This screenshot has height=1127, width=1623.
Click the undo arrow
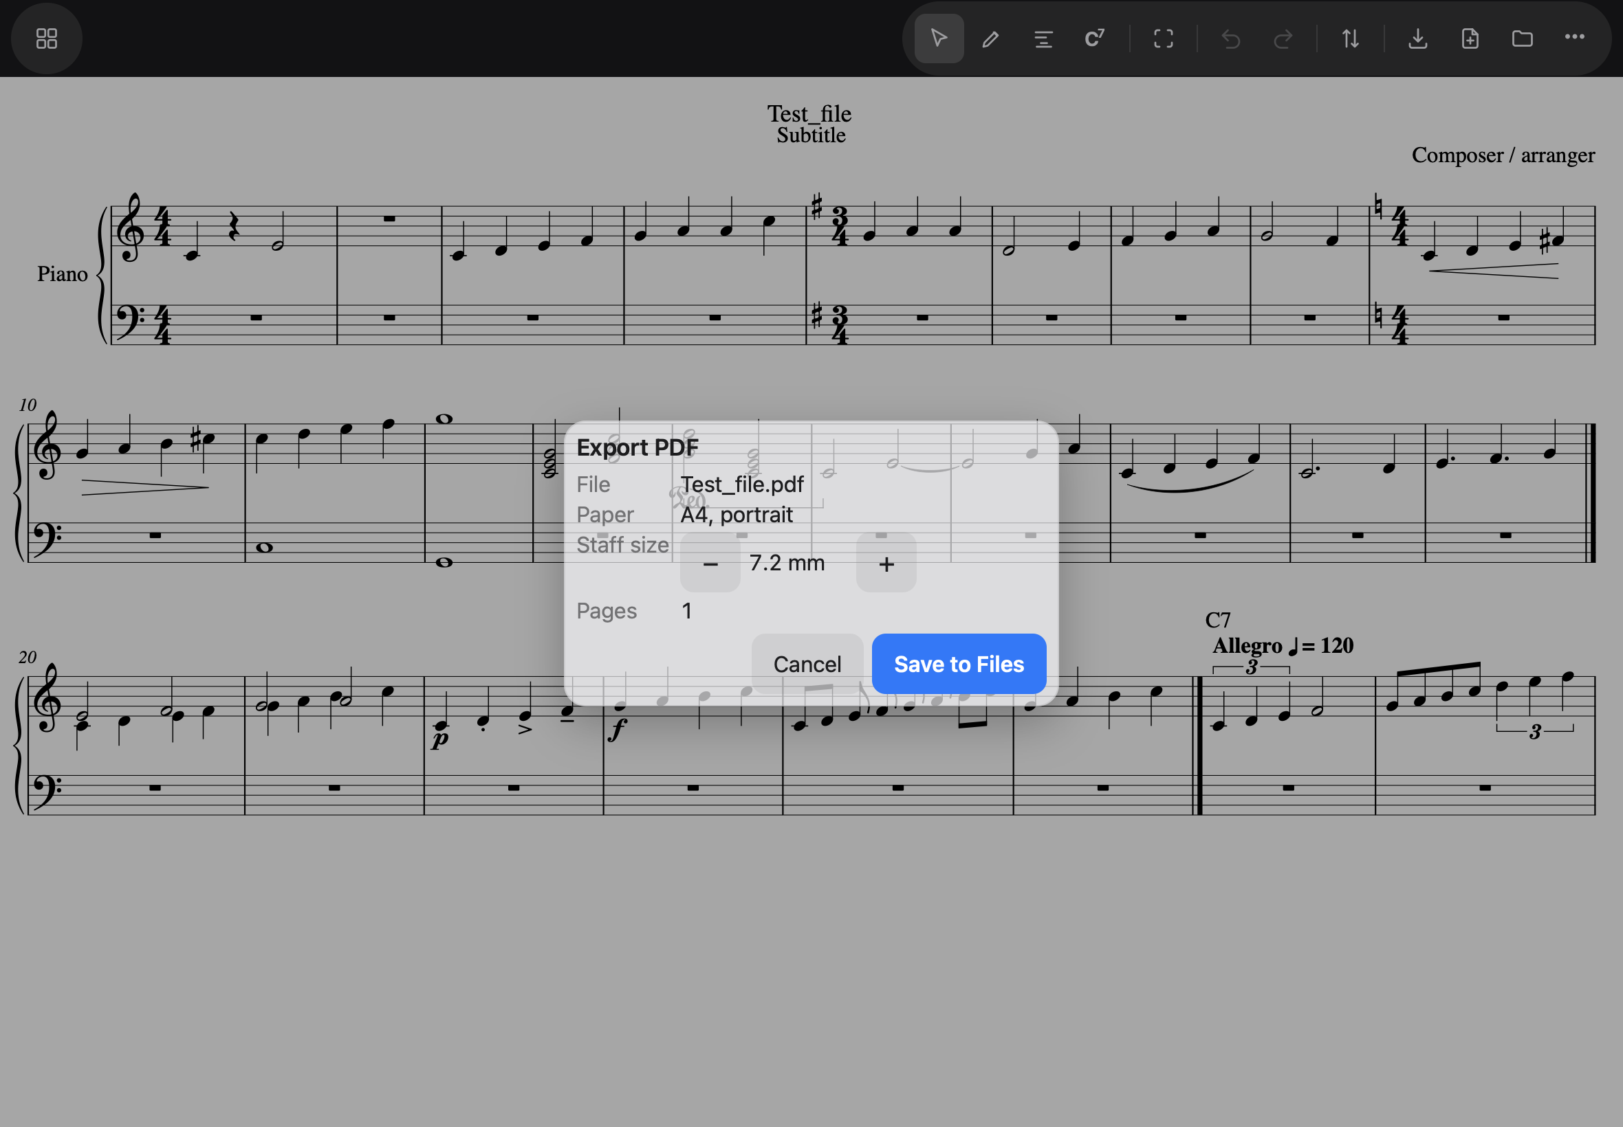pyautogui.click(x=1231, y=38)
